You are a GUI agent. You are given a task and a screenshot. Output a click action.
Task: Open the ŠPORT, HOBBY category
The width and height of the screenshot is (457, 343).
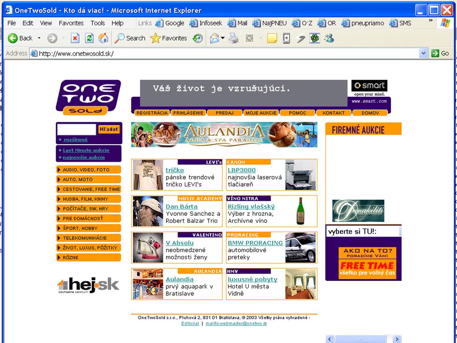tap(89, 228)
